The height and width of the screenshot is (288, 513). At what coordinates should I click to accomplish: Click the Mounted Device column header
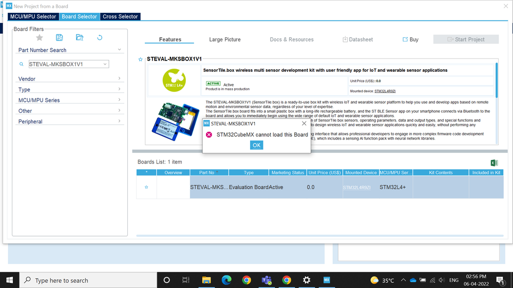point(361,172)
